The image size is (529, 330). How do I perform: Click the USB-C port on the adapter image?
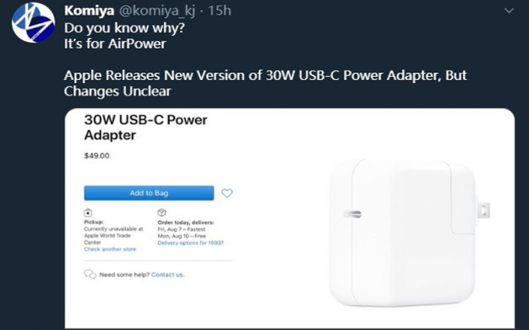coord(352,214)
